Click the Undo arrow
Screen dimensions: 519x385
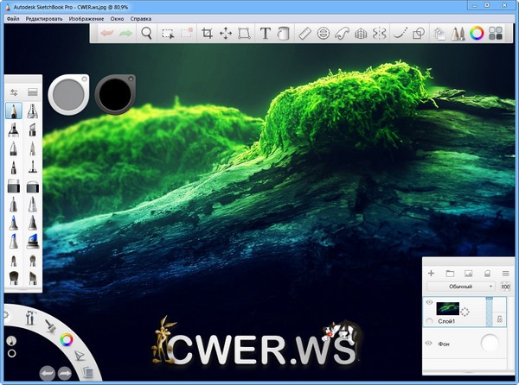coord(106,34)
